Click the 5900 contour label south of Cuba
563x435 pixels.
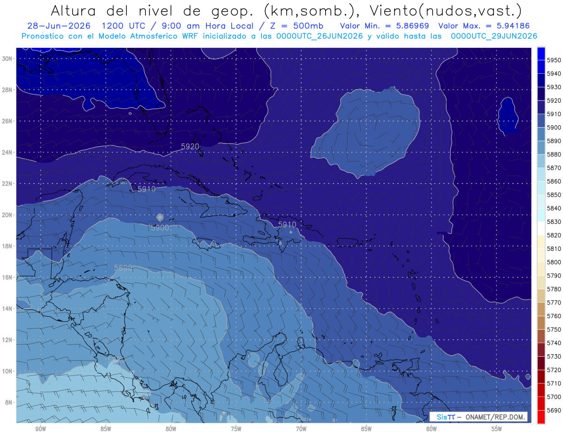tap(160, 228)
